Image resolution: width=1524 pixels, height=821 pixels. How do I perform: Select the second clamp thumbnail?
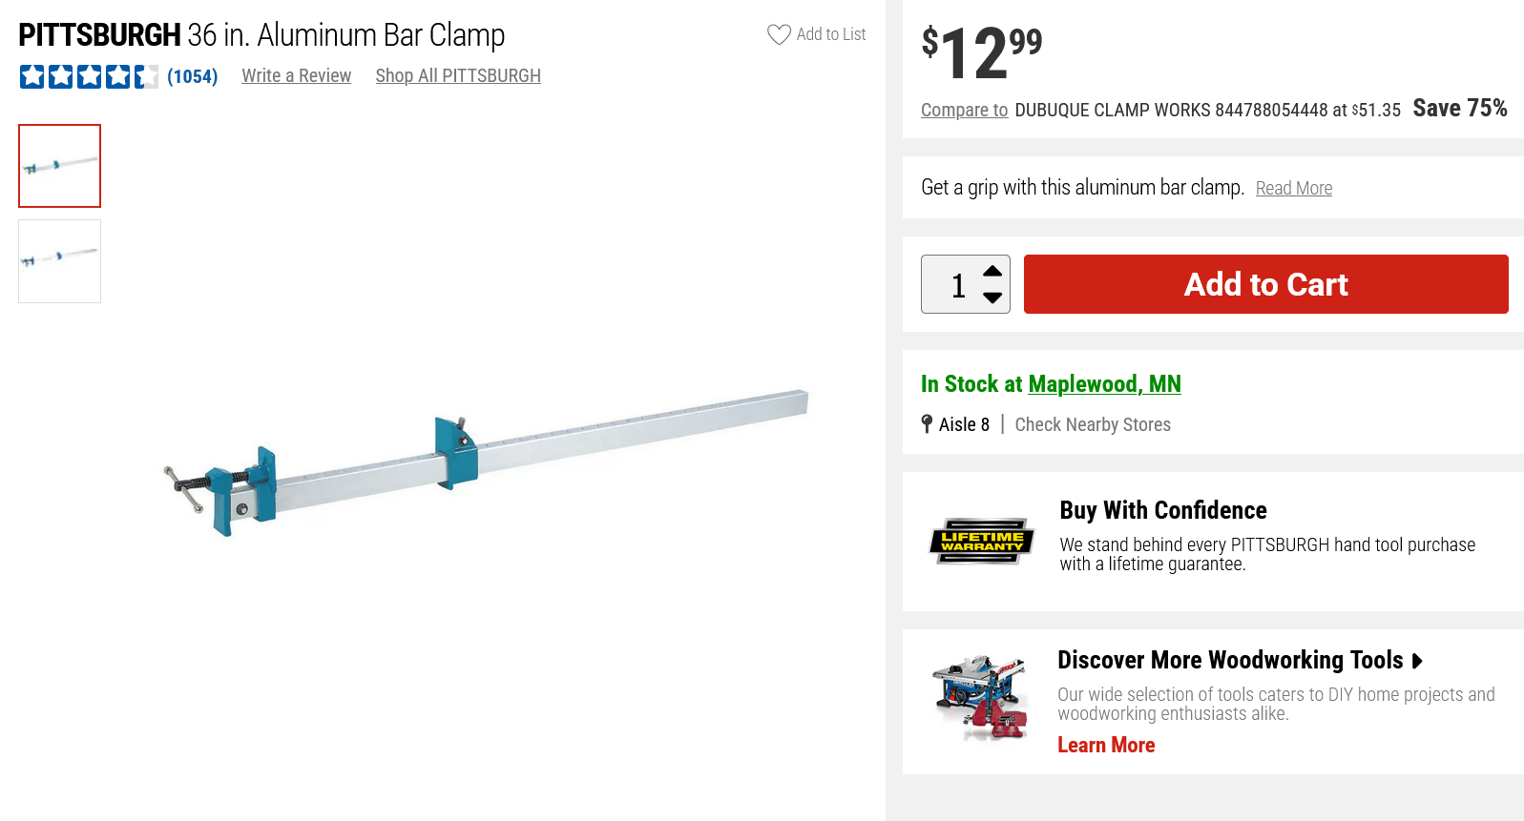59,261
